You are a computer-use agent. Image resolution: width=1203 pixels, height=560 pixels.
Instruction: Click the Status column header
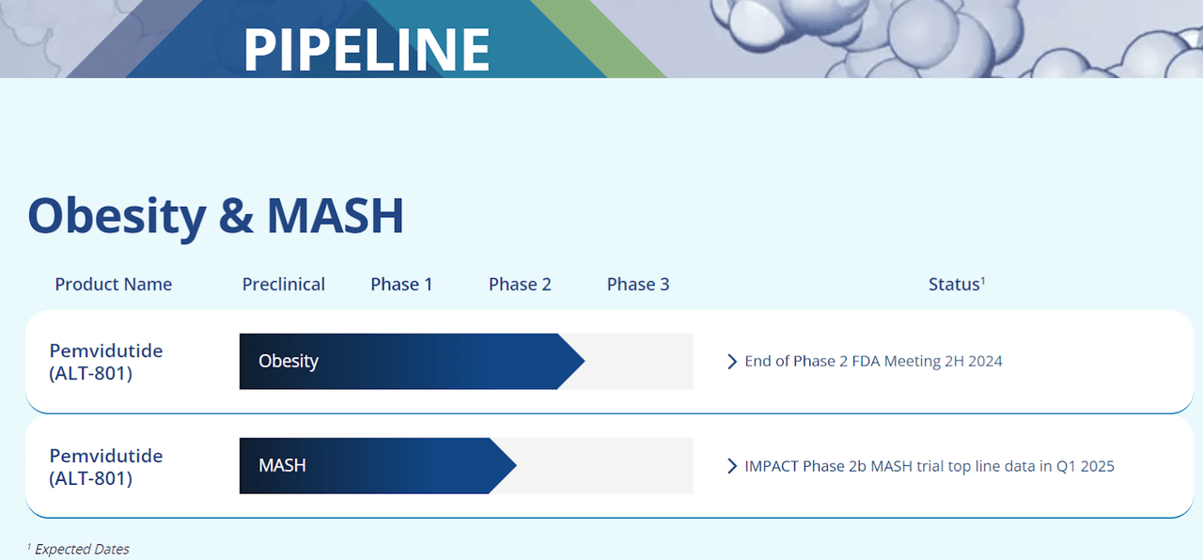(x=956, y=285)
